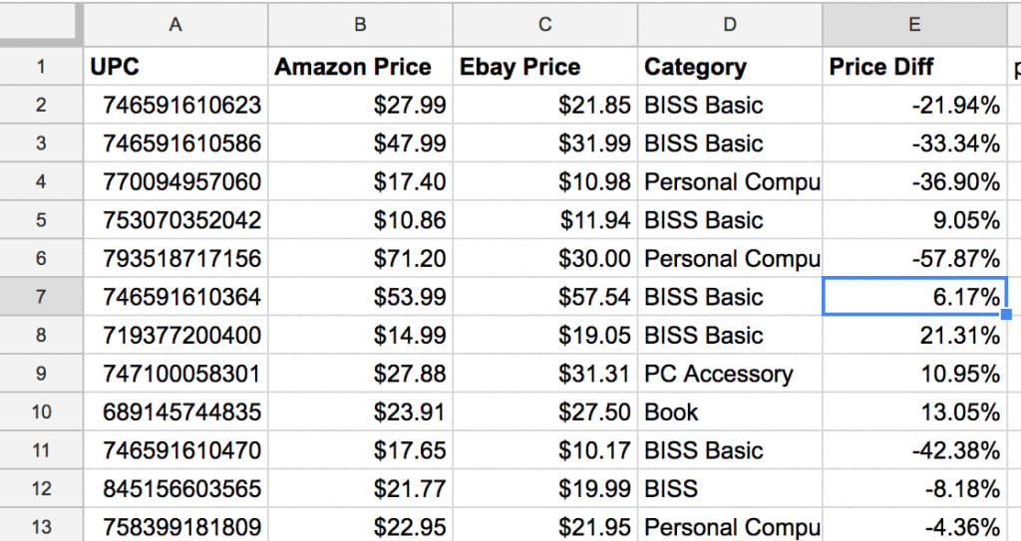
Task: Select Amazon price $71.20 cell
Action: 360,258
